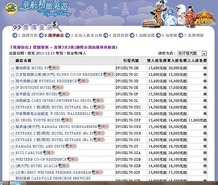Go to step 1.選擇行程
The image size is (218, 185).
pos(28,35)
